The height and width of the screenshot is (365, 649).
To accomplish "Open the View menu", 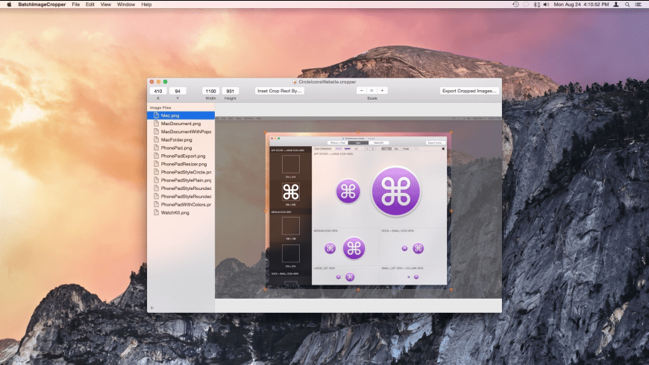I will [106, 4].
